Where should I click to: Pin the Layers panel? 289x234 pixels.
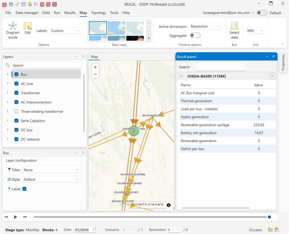[83, 56]
